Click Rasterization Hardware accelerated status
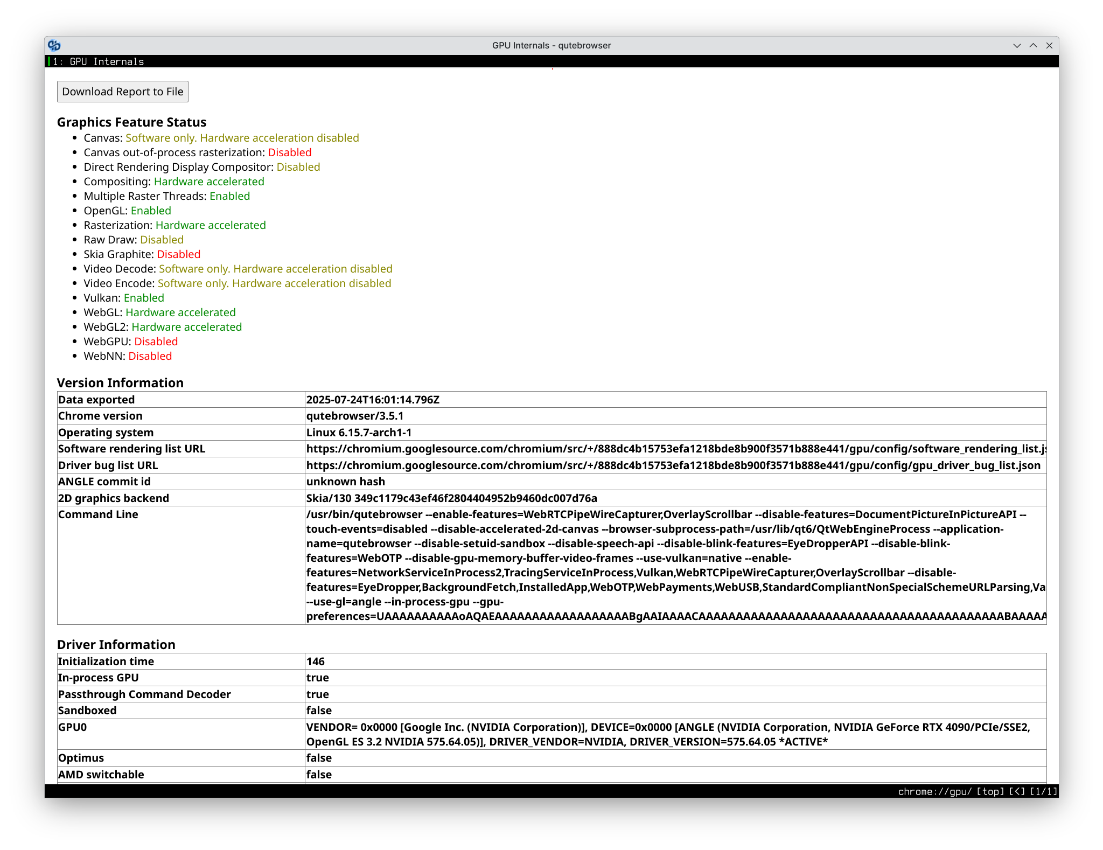 (x=211, y=225)
